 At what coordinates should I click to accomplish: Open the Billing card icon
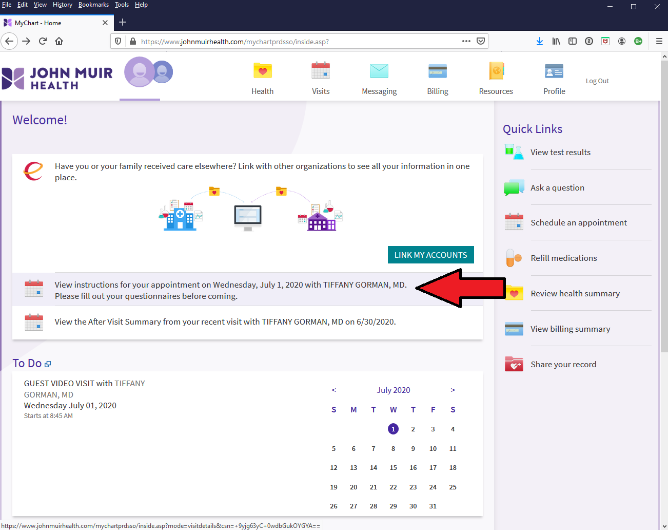(438, 71)
